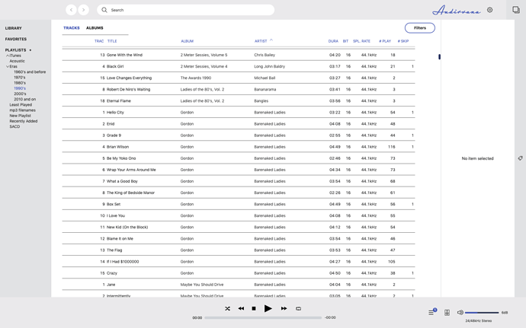Toggle repeat mode
This screenshot has width=526, height=328.
pos(298,308)
